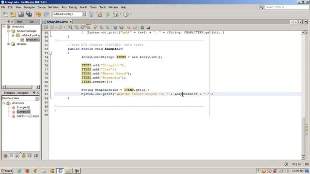Select the ArrayLists.java editor tab

point(57,22)
